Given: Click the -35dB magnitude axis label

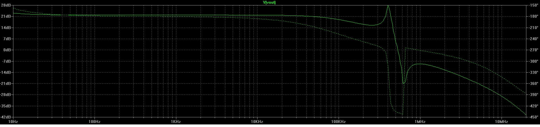Looking at the screenshot, I should [x=5, y=106].
